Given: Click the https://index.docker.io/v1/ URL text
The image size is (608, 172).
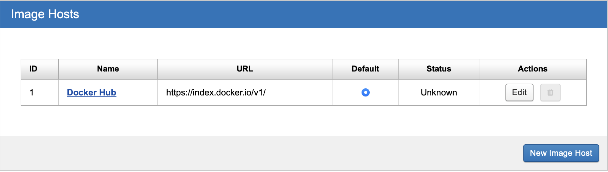Looking at the screenshot, I should (x=216, y=92).
